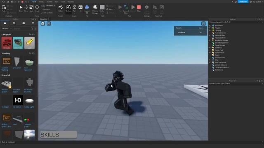Click the share icon in title bar
Viewport: 264px width, 148px height.
pyautogui.click(x=254, y=2)
